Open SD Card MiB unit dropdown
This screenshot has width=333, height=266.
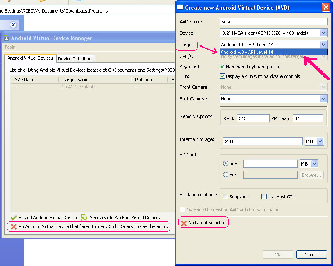[309, 163]
